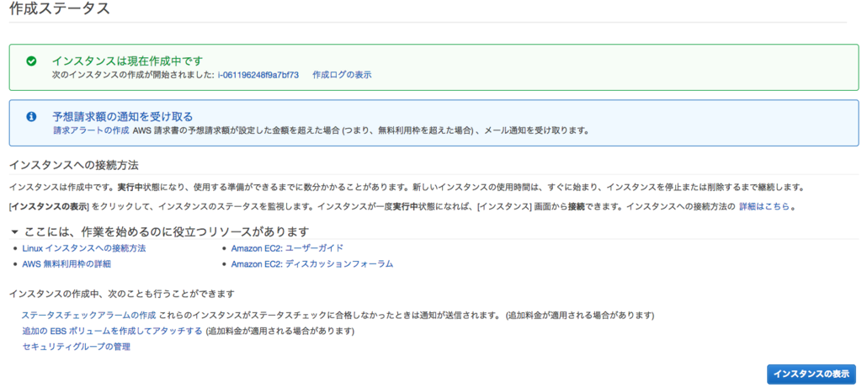Open 請求アラートの作成 link

(x=91, y=130)
